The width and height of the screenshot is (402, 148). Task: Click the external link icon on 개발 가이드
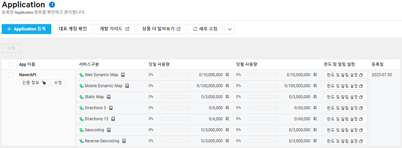(127, 29)
